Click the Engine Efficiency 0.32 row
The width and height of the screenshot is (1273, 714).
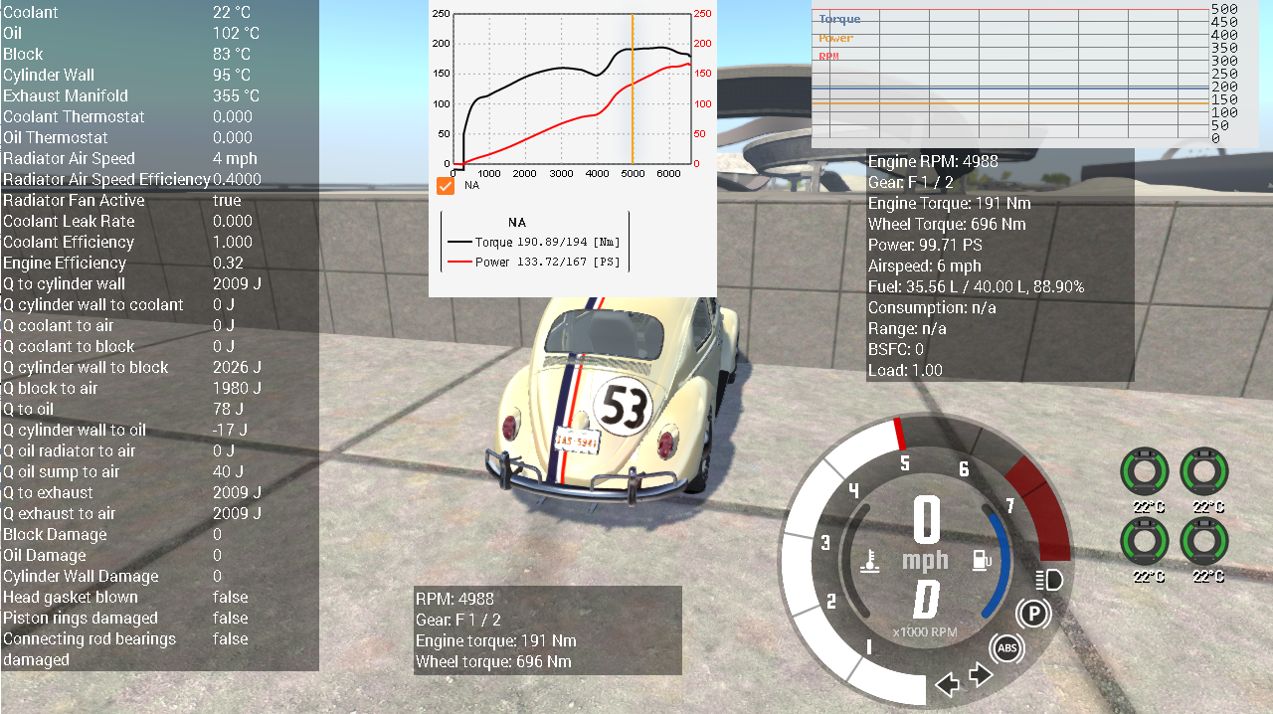(x=159, y=263)
